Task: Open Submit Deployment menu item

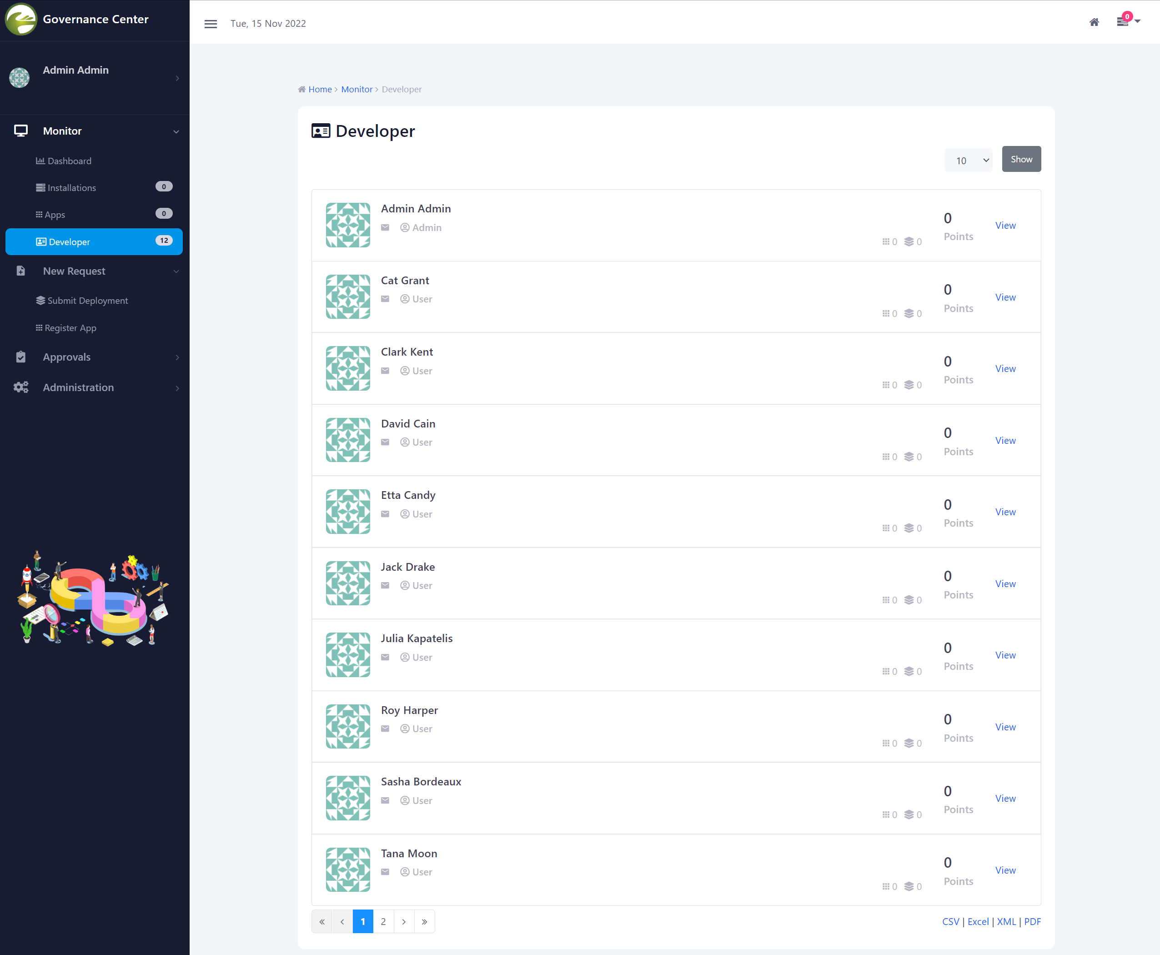Action: [x=87, y=300]
